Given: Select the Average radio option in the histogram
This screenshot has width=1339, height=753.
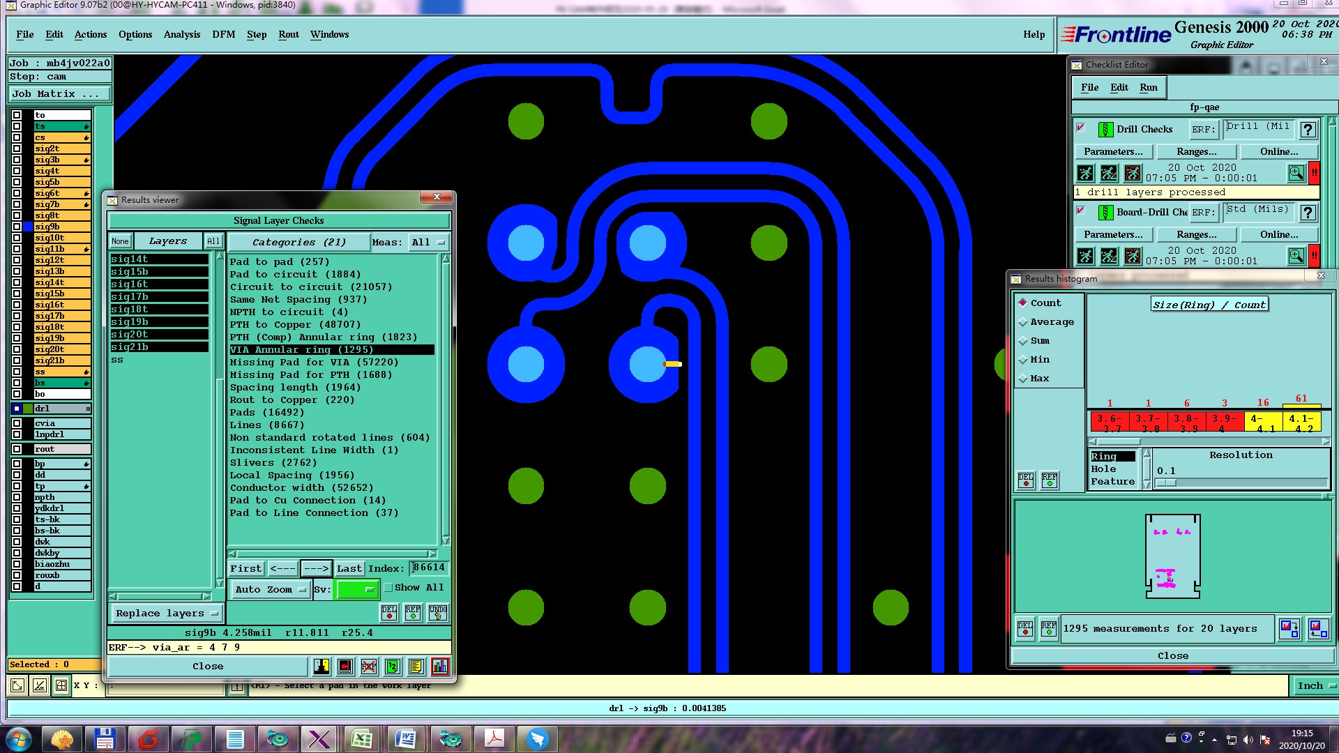Looking at the screenshot, I should pyautogui.click(x=1023, y=322).
